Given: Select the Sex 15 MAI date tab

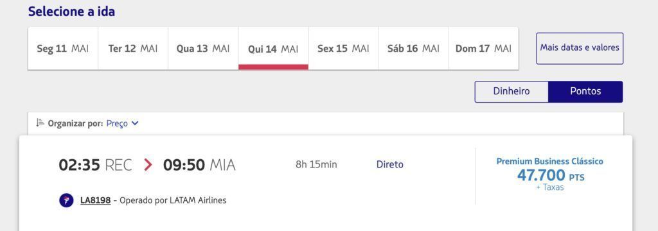Looking at the screenshot, I should [343, 49].
